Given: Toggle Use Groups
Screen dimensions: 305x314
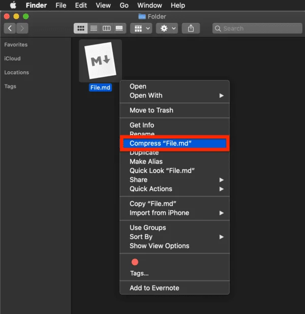Looking at the screenshot, I should [174, 227].
